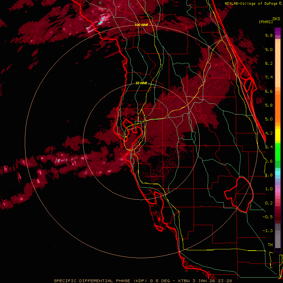Select the 1.8 scale value
This screenshot has height=283, width=283.
(269, 175)
